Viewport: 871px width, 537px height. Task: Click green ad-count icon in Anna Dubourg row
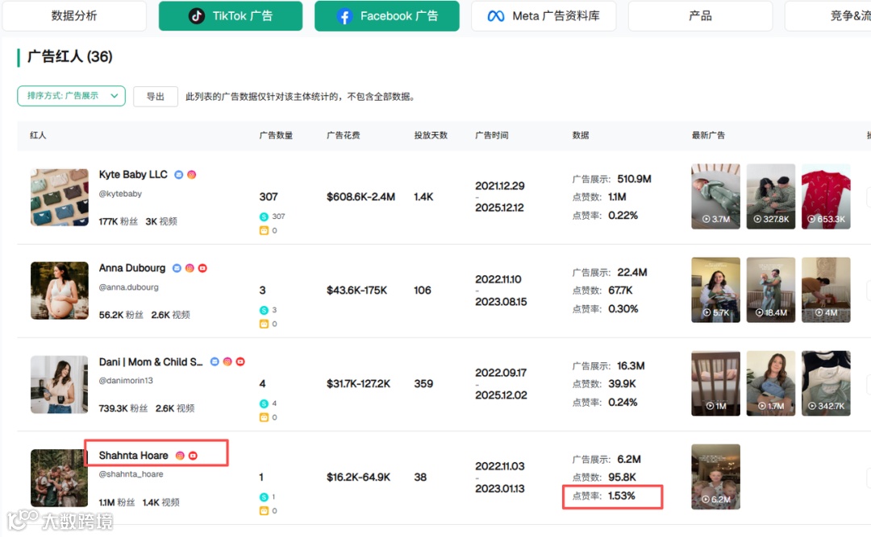pyautogui.click(x=264, y=310)
